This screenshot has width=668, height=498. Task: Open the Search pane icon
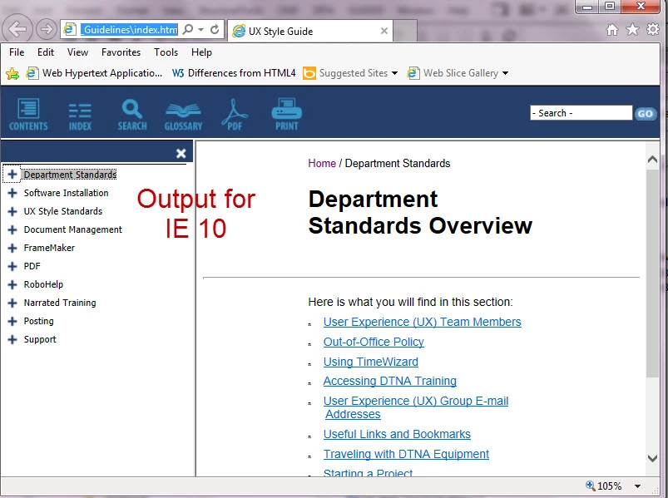coord(132,115)
